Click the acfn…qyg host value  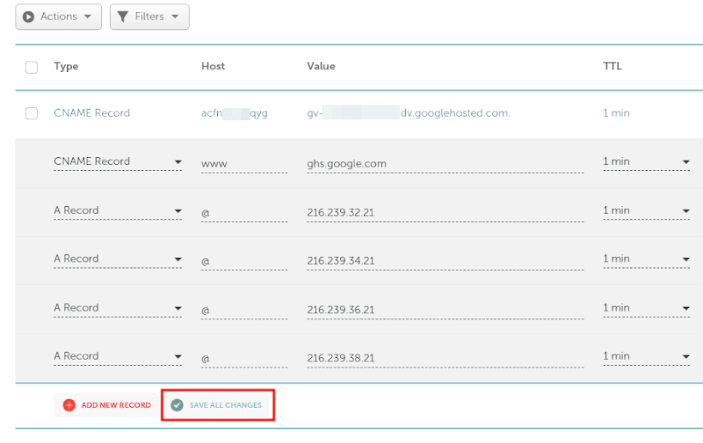tap(235, 113)
